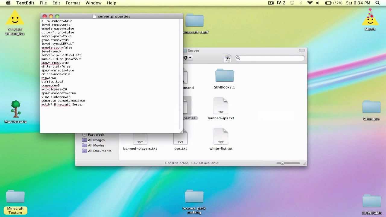Select the banned-ips.txt file icon
Screen dimensions: 386x217
click(221, 106)
